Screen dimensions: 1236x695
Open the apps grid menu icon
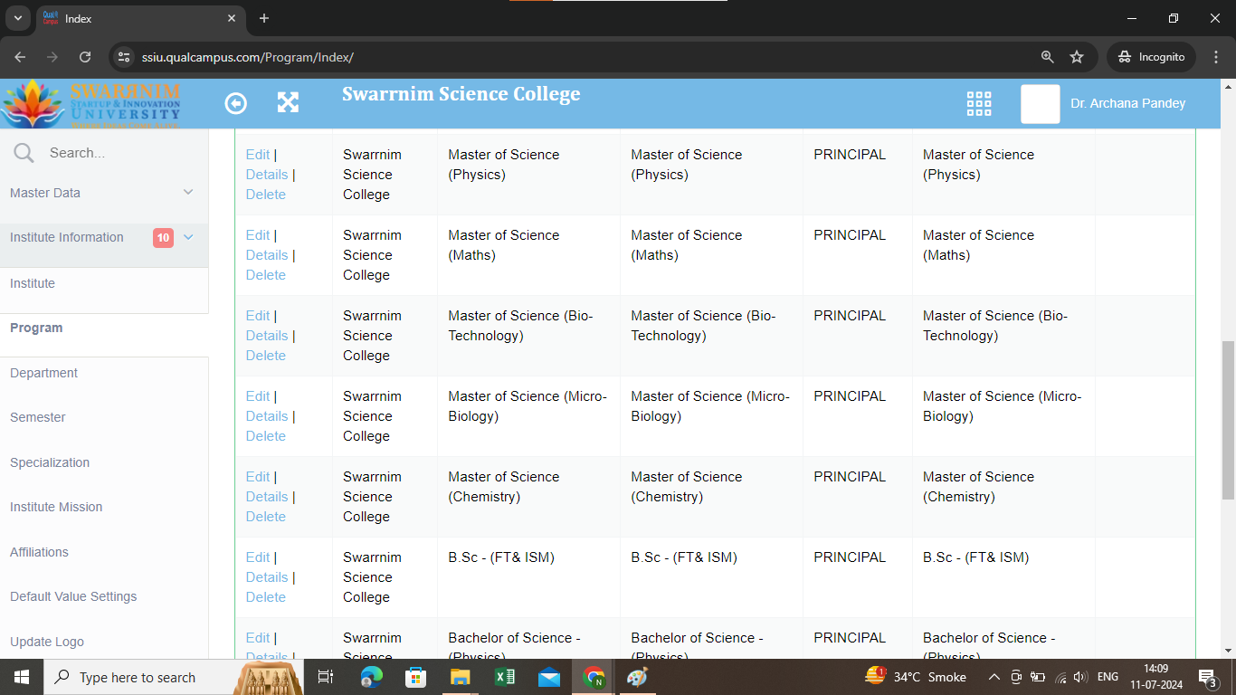tap(979, 103)
